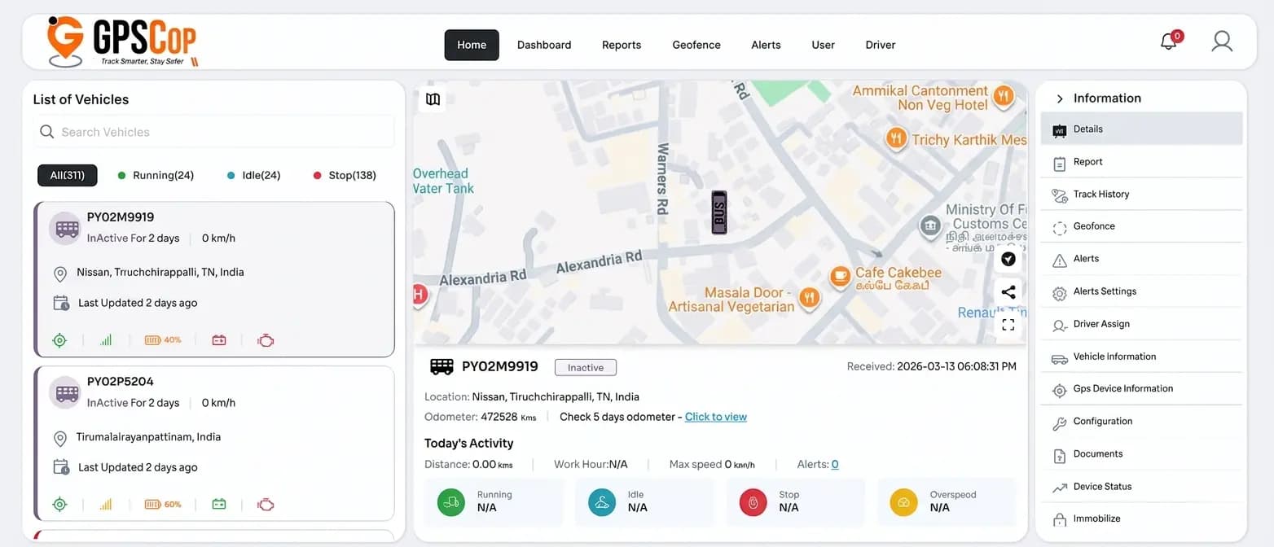Open the 'Click to view' odometer link

(x=716, y=417)
